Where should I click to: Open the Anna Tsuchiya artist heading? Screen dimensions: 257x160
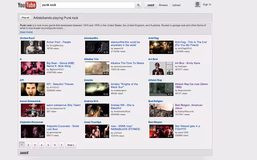[93, 122]
